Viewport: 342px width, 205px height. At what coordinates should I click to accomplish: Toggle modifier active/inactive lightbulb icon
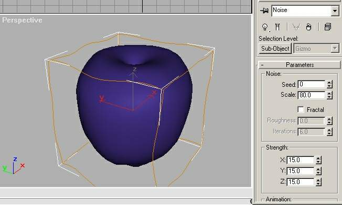(x=265, y=27)
